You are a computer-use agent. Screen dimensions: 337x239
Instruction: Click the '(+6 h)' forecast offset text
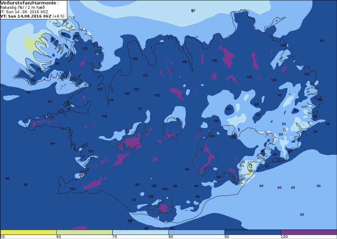[x=58, y=16]
